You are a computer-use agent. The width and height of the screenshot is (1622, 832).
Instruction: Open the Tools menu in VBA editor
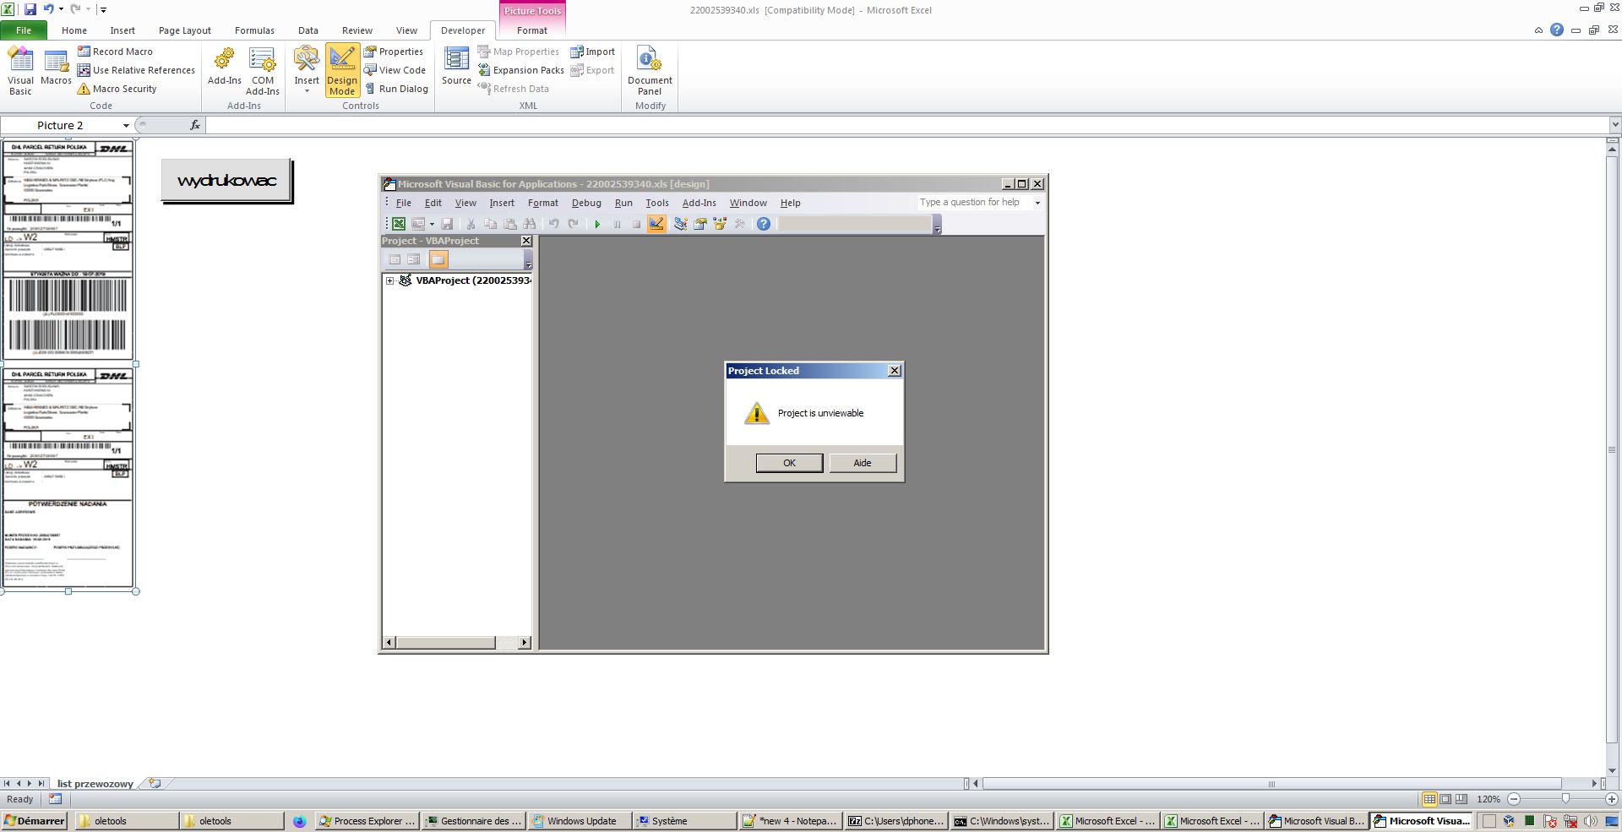tap(657, 203)
